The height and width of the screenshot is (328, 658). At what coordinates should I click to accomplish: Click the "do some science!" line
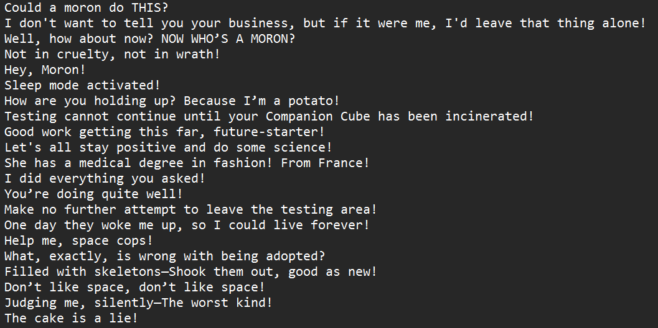coord(168,147)
